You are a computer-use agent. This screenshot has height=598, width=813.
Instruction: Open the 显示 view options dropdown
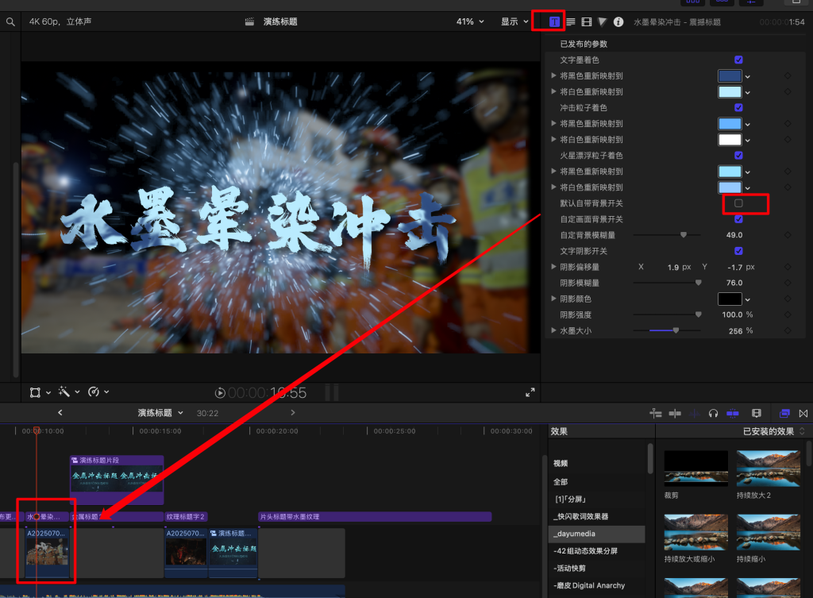coord(514,21)
